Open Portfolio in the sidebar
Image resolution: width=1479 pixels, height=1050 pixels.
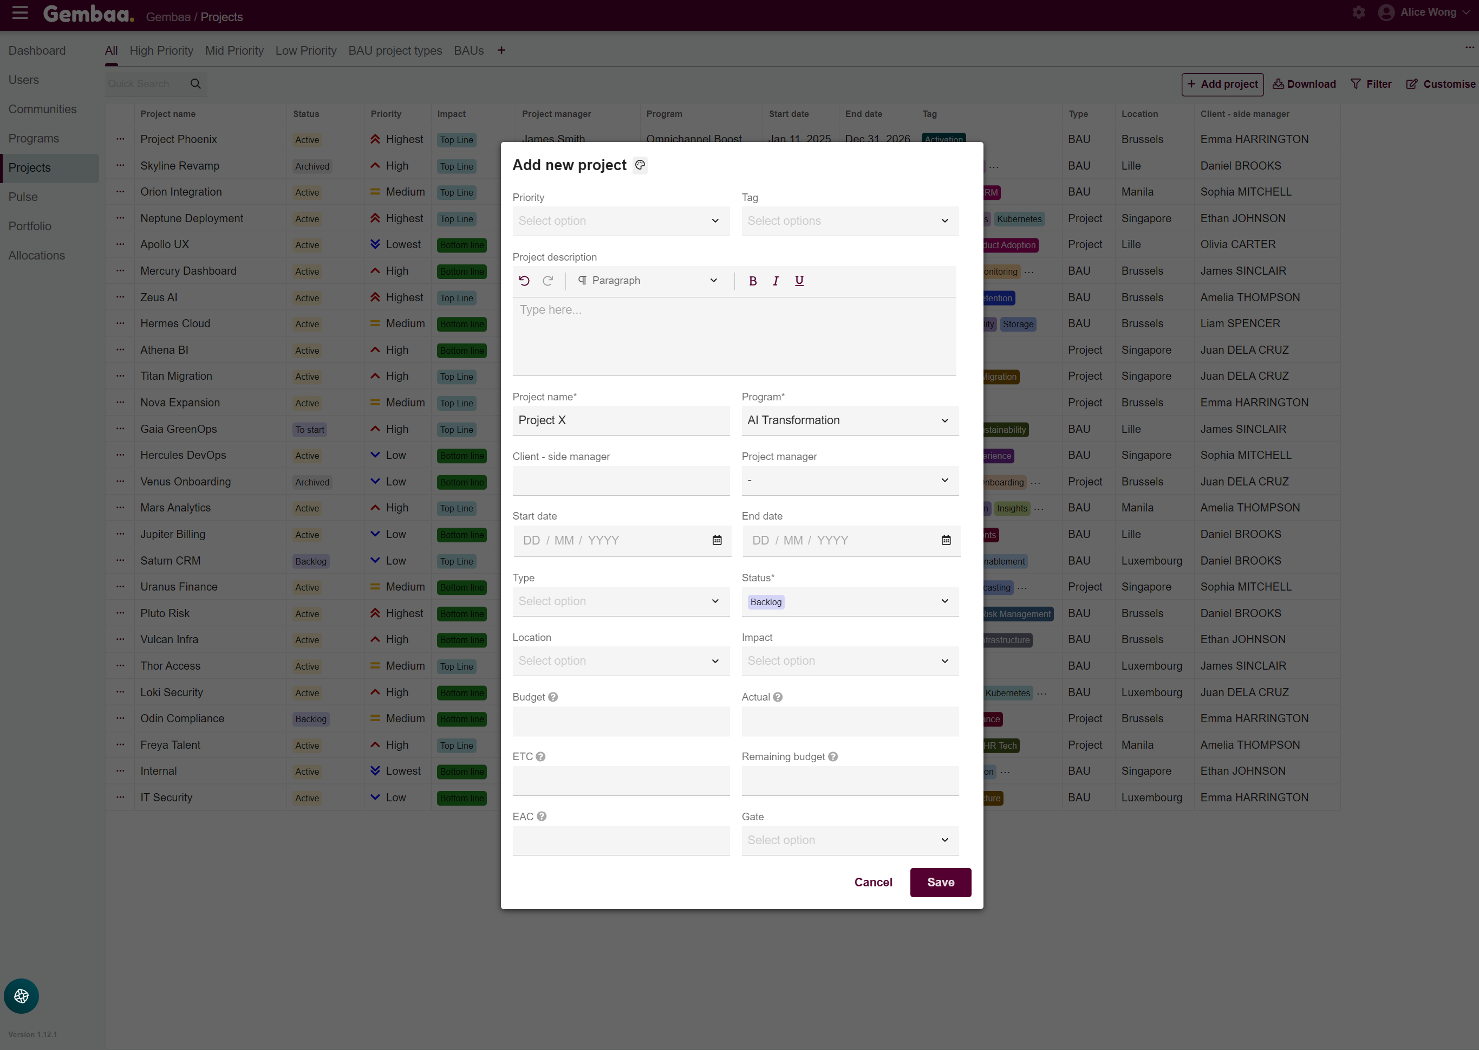[x=30, y=226]
